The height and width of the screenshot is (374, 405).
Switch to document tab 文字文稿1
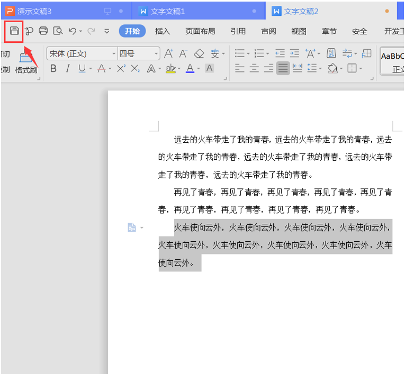199,11
